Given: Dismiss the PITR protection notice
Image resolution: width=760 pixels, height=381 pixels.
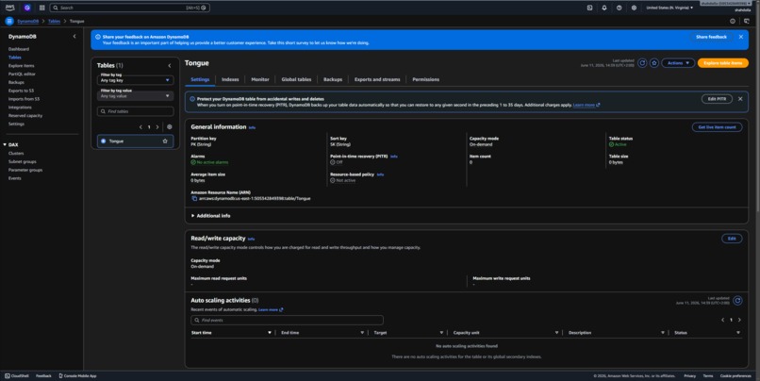Looking at the screenshot, I should pyautogui.click(x=740, y=99).
